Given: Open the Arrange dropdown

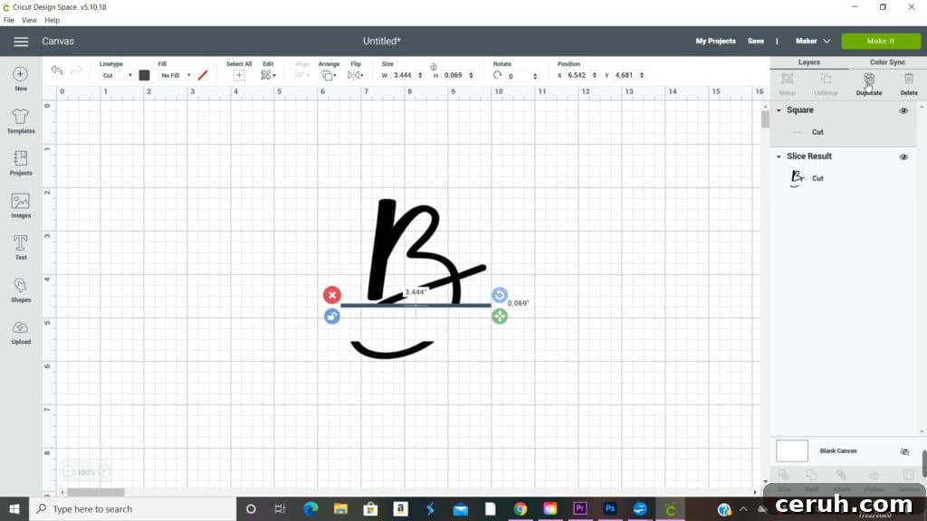Looking at the screenshot, I should tap(329, 75).
